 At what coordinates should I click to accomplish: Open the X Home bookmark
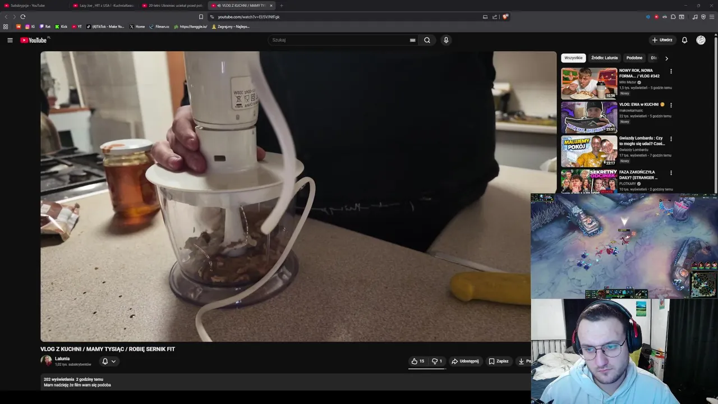[x=137, y=26]
